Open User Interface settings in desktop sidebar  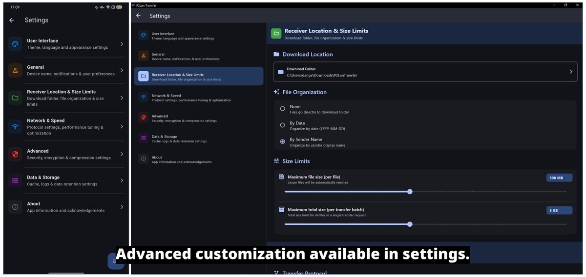click(x=199, y=35)
